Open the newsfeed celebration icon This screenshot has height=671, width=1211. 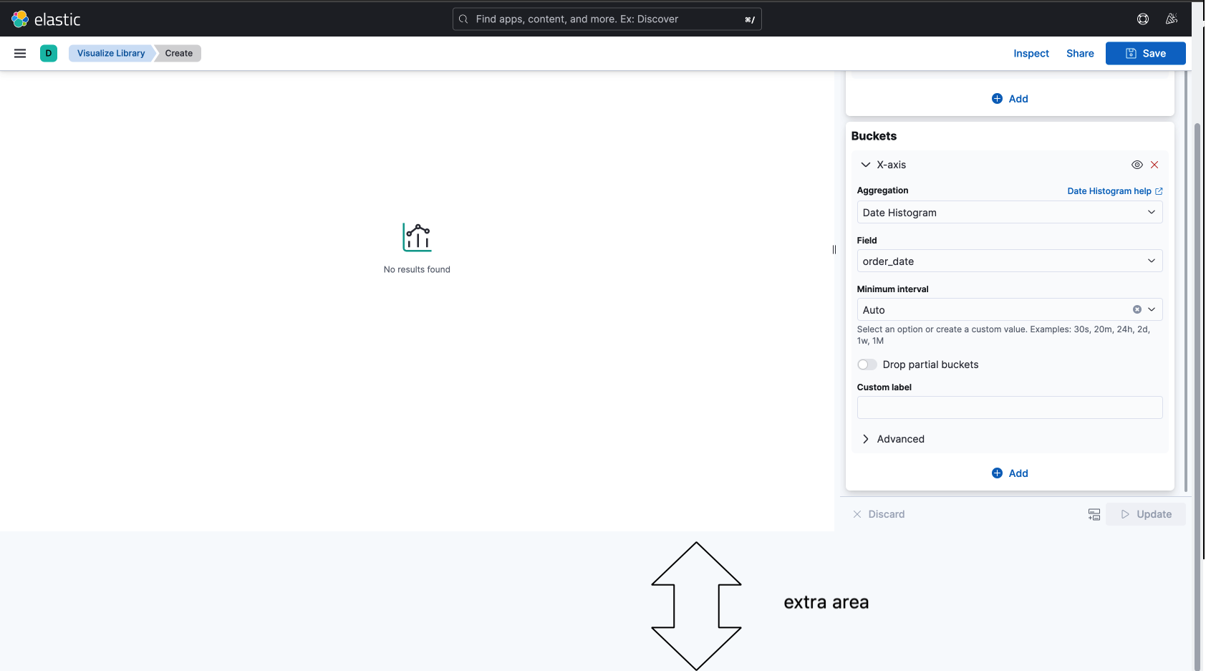click(1172, 19)
